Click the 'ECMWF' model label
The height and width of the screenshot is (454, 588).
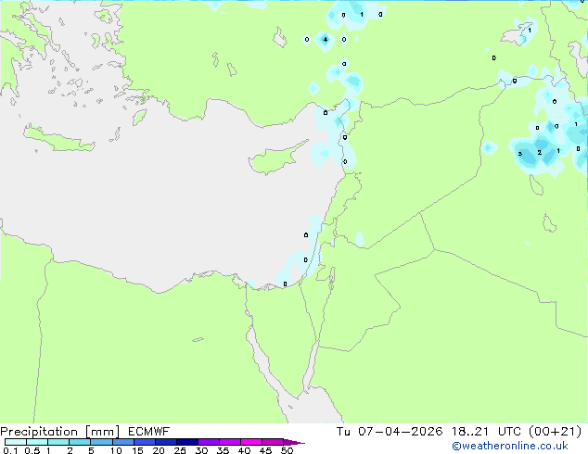click(149, 432)
